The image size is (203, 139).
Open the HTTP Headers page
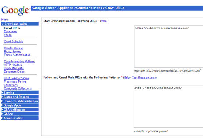point(13,65)
